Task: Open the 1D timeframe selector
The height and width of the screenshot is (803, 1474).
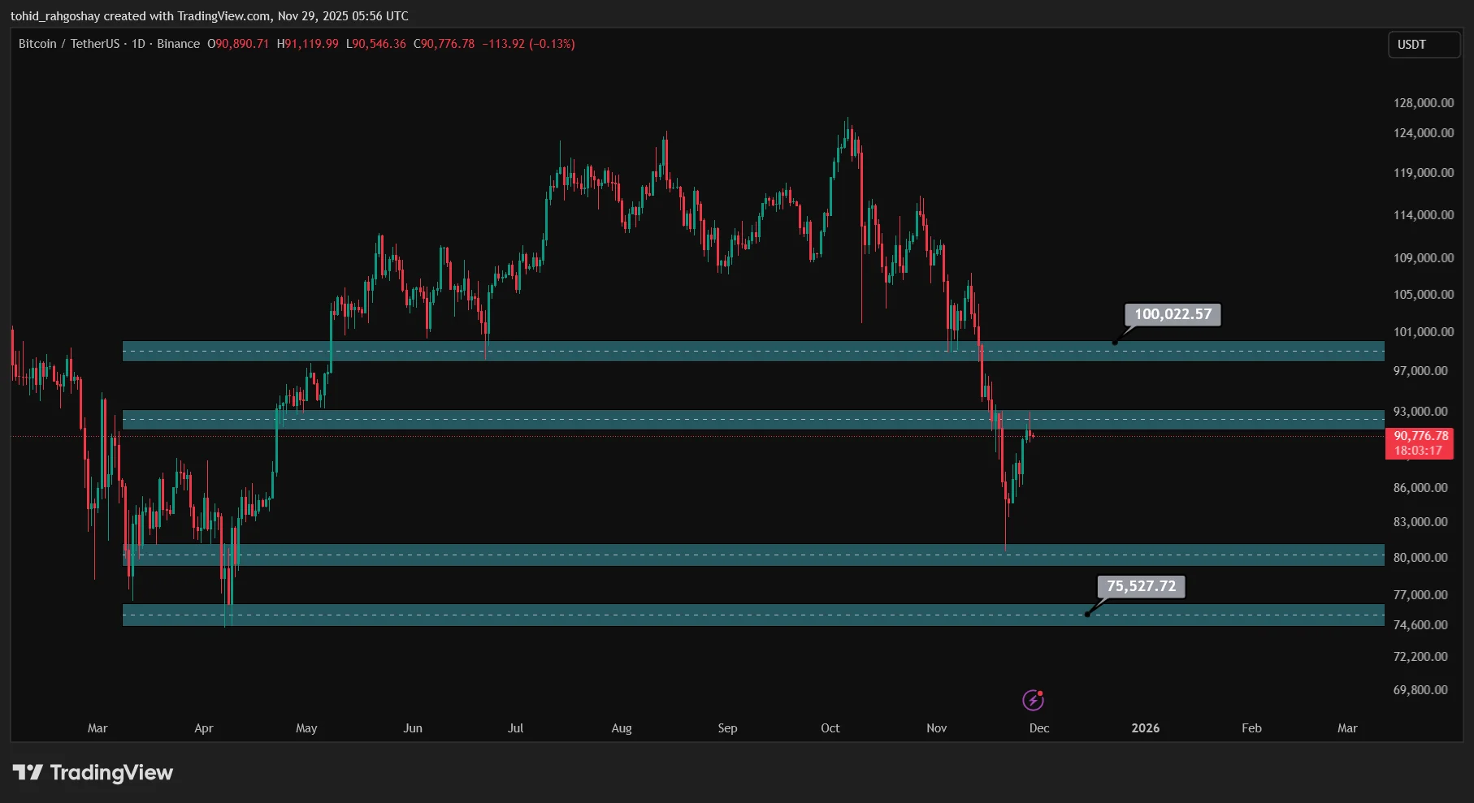Action: click(137, 44)
